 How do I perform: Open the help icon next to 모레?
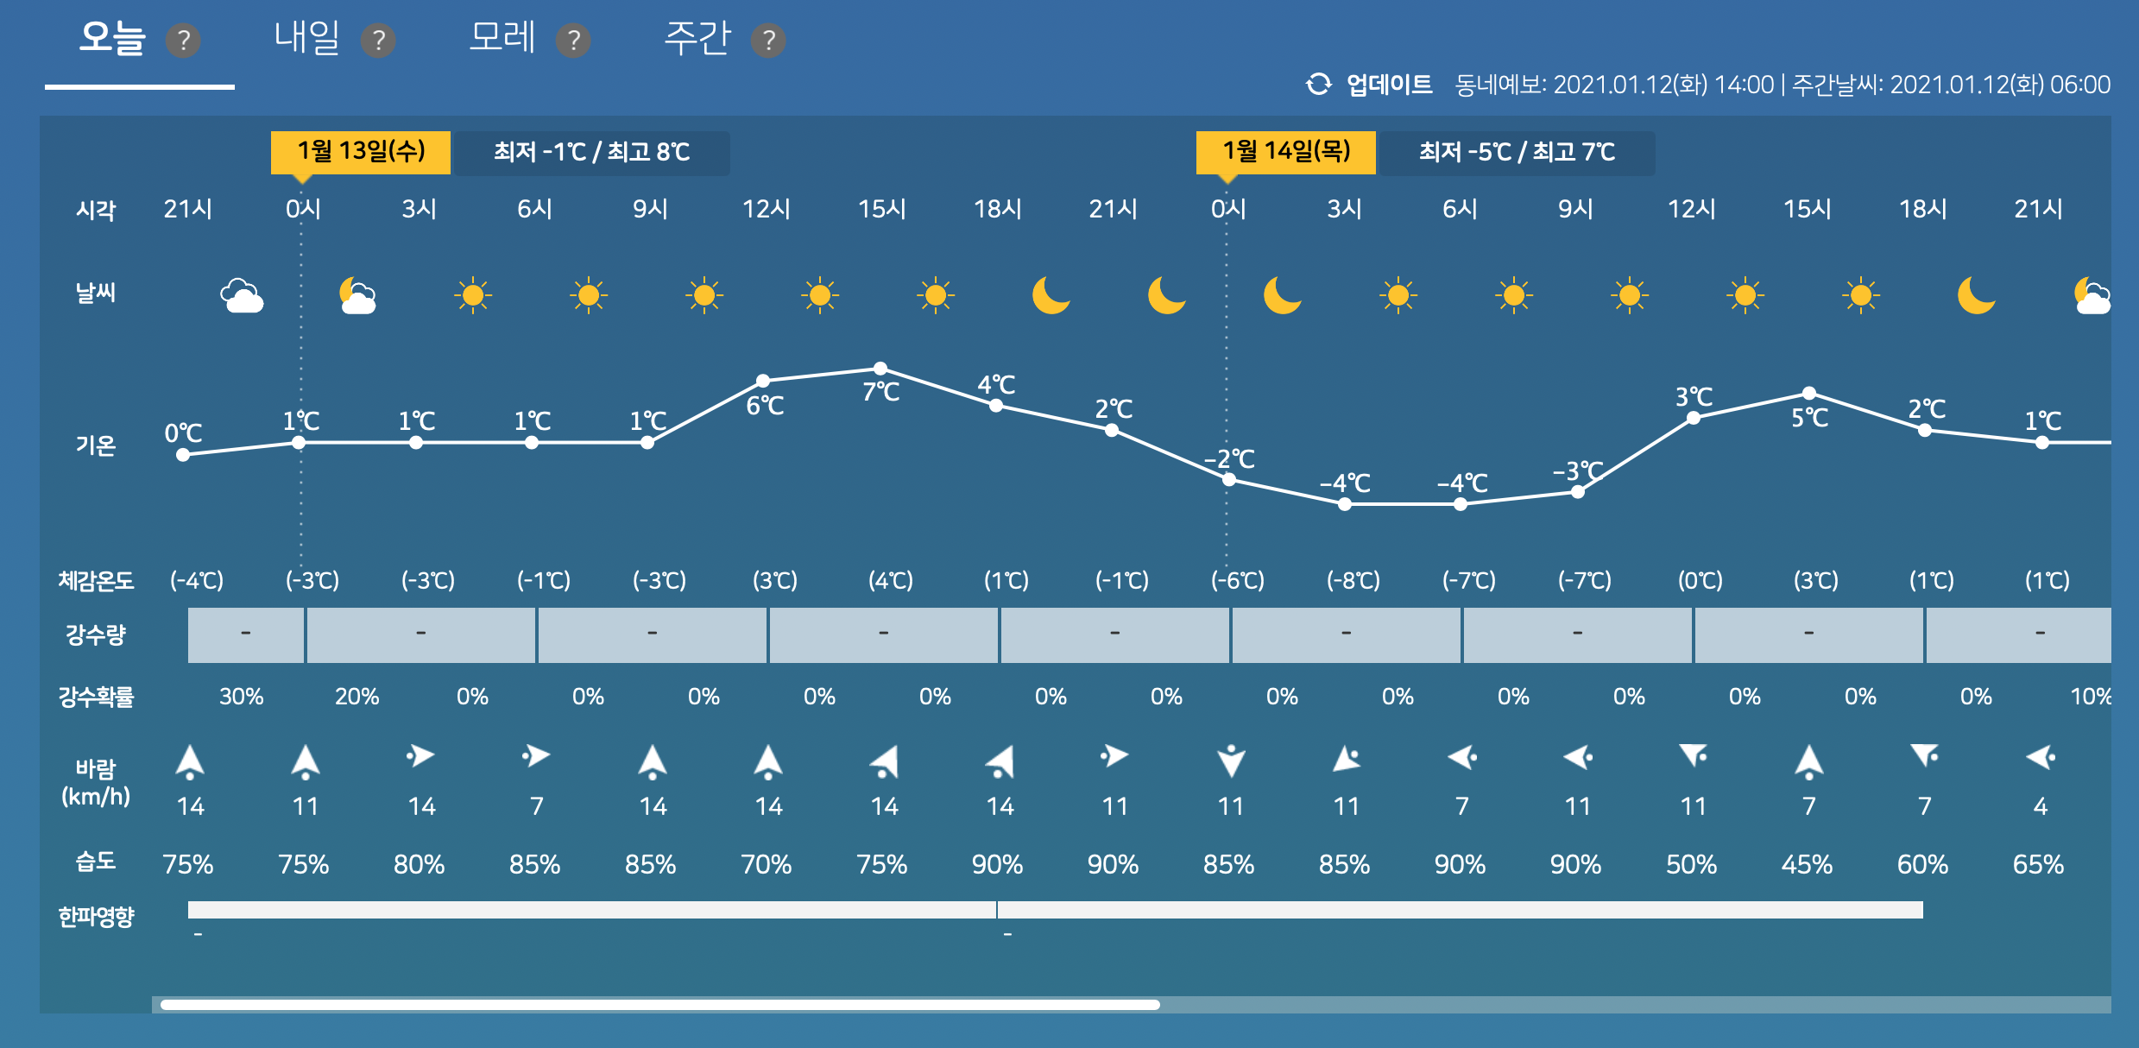573,41
